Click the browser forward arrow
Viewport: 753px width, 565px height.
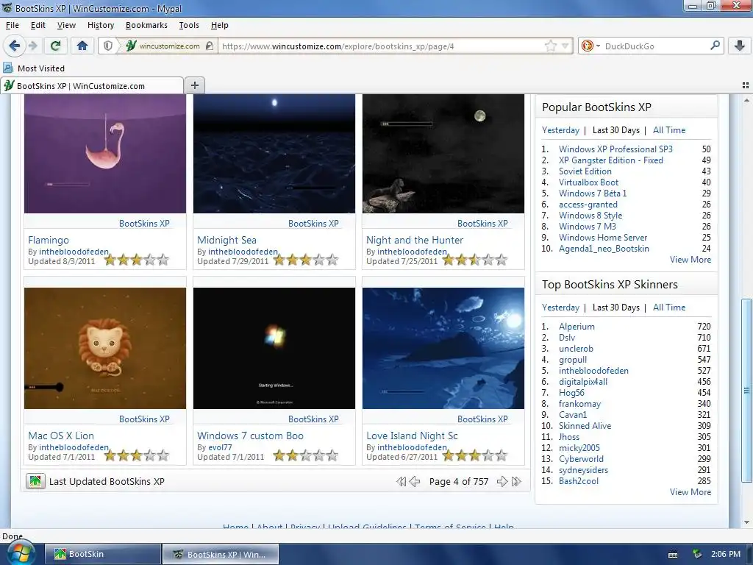pyautogui.click(x=32, y=46)
